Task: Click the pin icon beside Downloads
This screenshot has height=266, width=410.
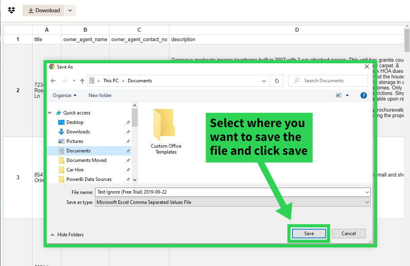Action: [128, 132]
